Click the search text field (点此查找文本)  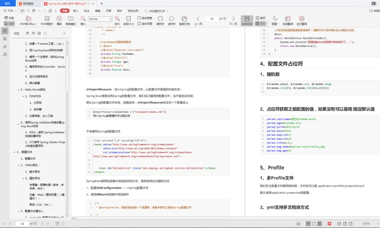pyautogui.click(x=157, y=11)
